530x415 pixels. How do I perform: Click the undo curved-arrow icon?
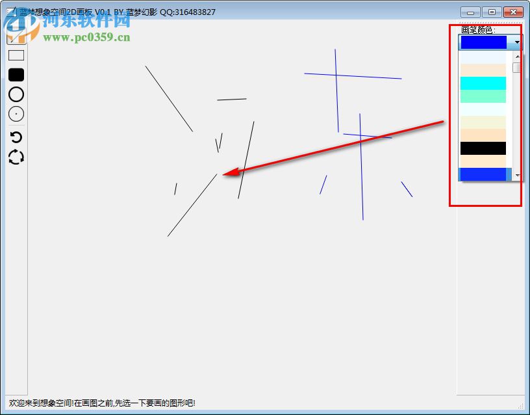pos(15,137)
